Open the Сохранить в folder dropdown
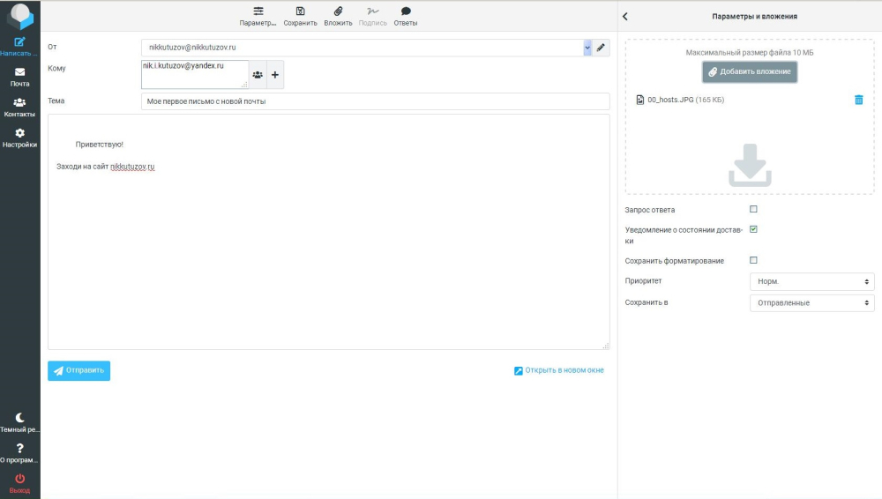The width and height of the screenshot is (882, 499). [x=811, y=302]
